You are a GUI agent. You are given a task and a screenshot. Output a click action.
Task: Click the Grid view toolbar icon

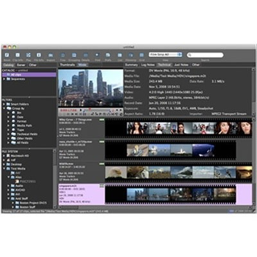(141, 55)
